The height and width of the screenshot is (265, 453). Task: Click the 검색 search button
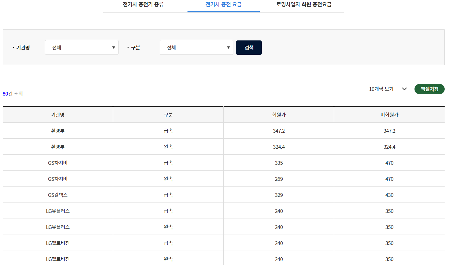coord(249,47)
